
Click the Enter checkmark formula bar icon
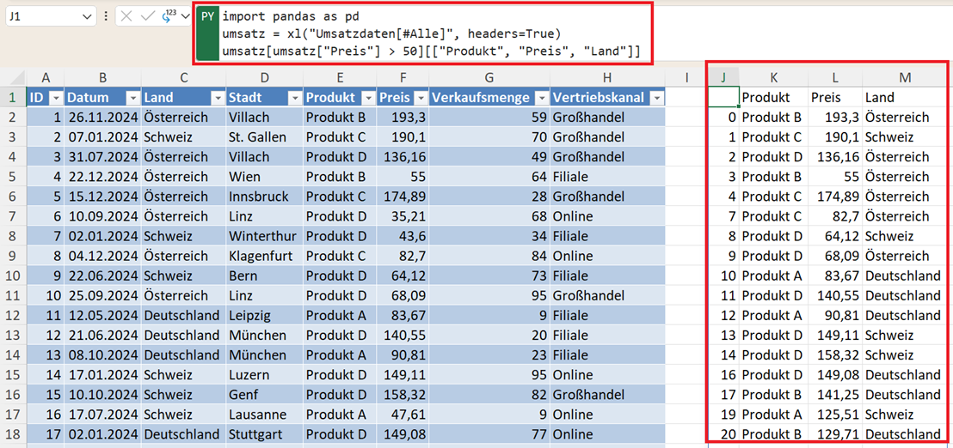click(146, 16)
